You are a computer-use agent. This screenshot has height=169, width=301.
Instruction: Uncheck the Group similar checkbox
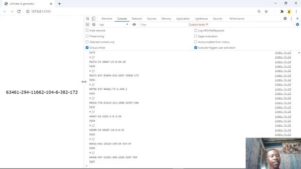pyautogui.click(x=87, y=47)
